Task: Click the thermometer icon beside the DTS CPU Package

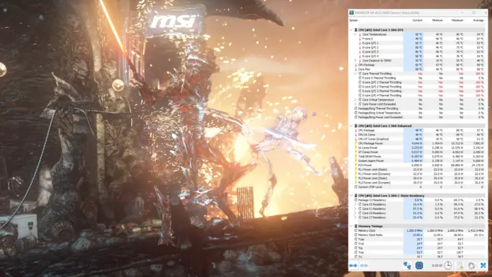Action: pos(356,65)
